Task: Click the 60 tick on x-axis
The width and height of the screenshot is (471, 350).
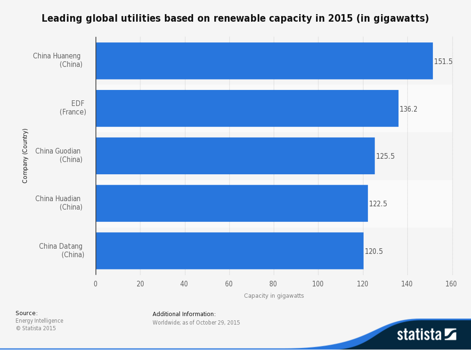Action: coord(229,284)
